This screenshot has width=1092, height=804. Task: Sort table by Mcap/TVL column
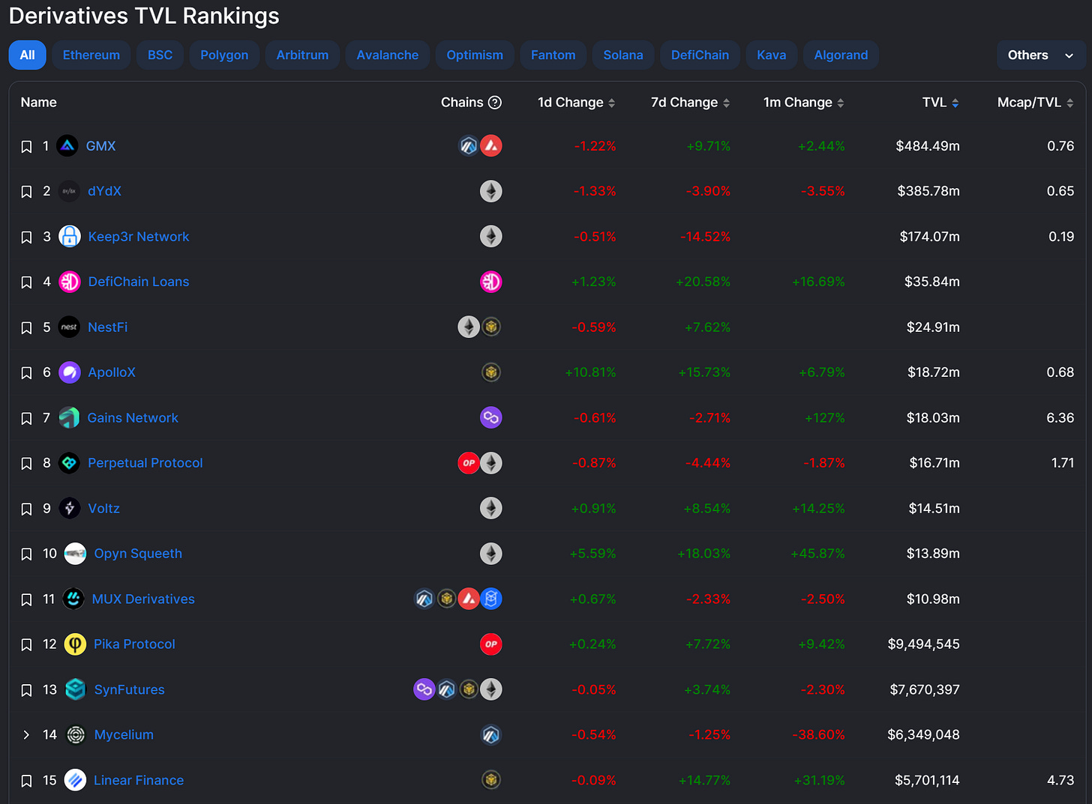point(1035,103)
